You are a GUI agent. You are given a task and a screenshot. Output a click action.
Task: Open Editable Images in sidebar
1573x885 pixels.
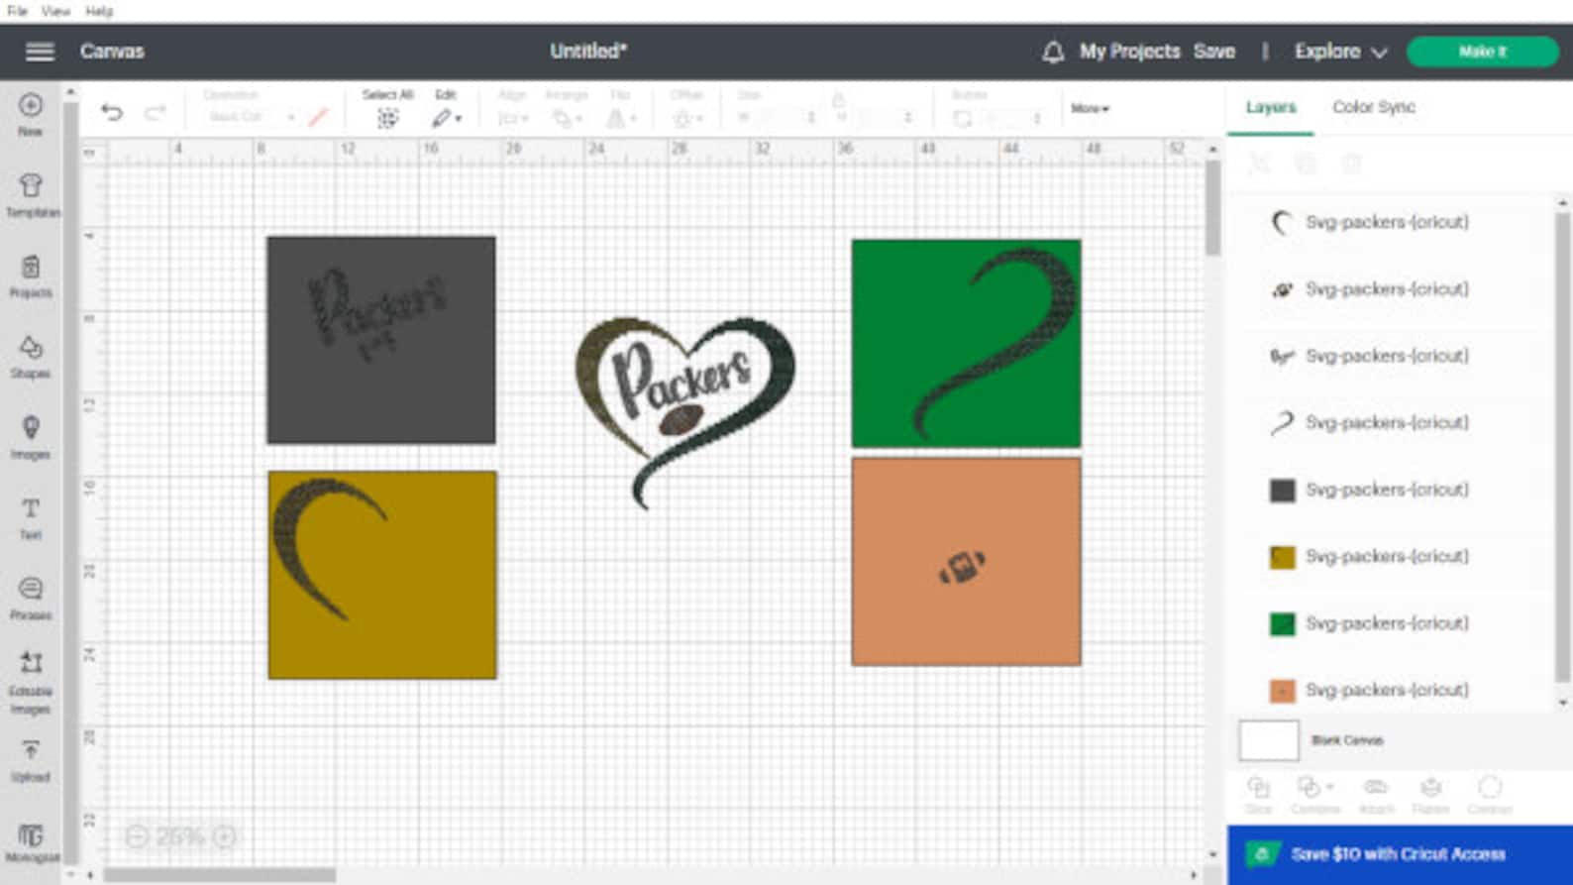31,681
